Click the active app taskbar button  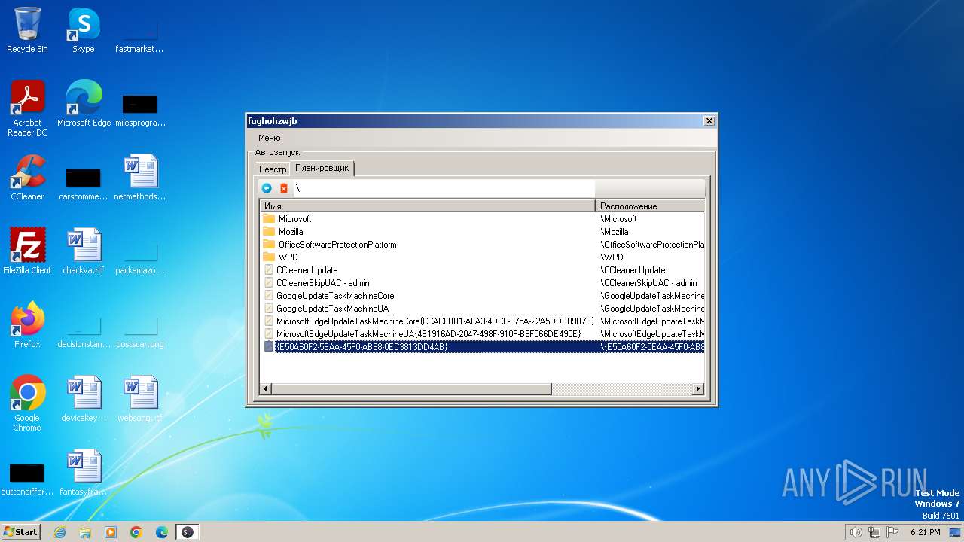188,532
